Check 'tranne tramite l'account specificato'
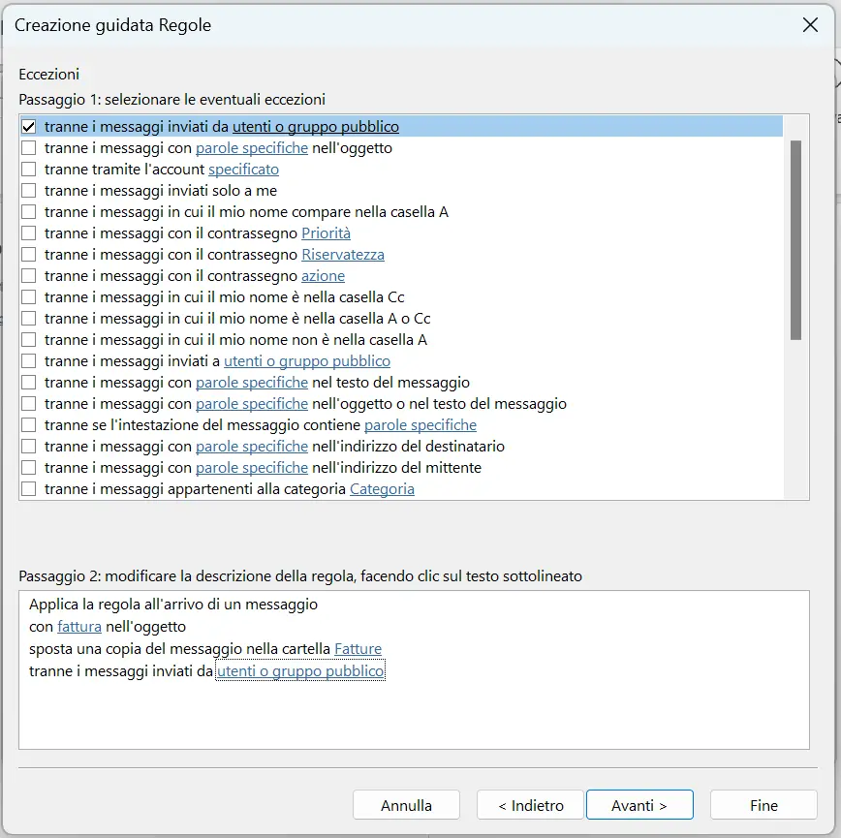 pos(27,169)
